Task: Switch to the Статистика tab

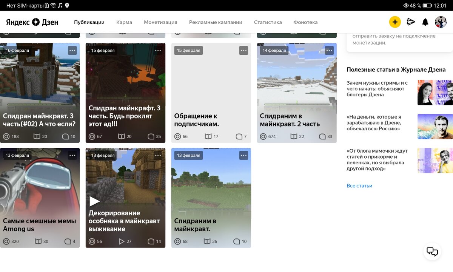Action: [x=268, y=22]
